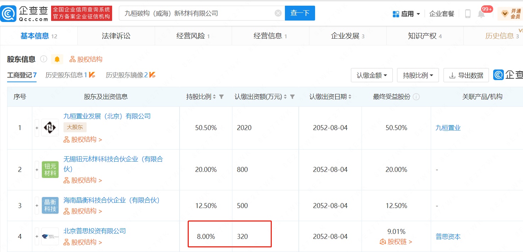Switch to the 知识产权 tab

pos(424,36)
